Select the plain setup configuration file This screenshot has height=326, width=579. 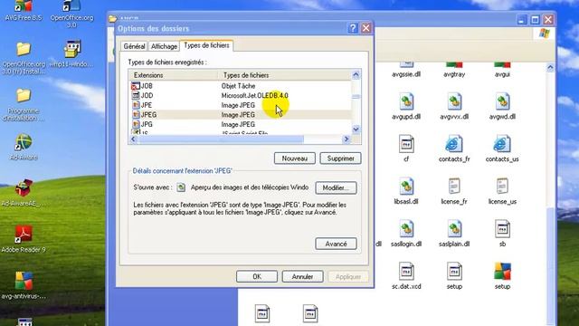tap(454, 276)
